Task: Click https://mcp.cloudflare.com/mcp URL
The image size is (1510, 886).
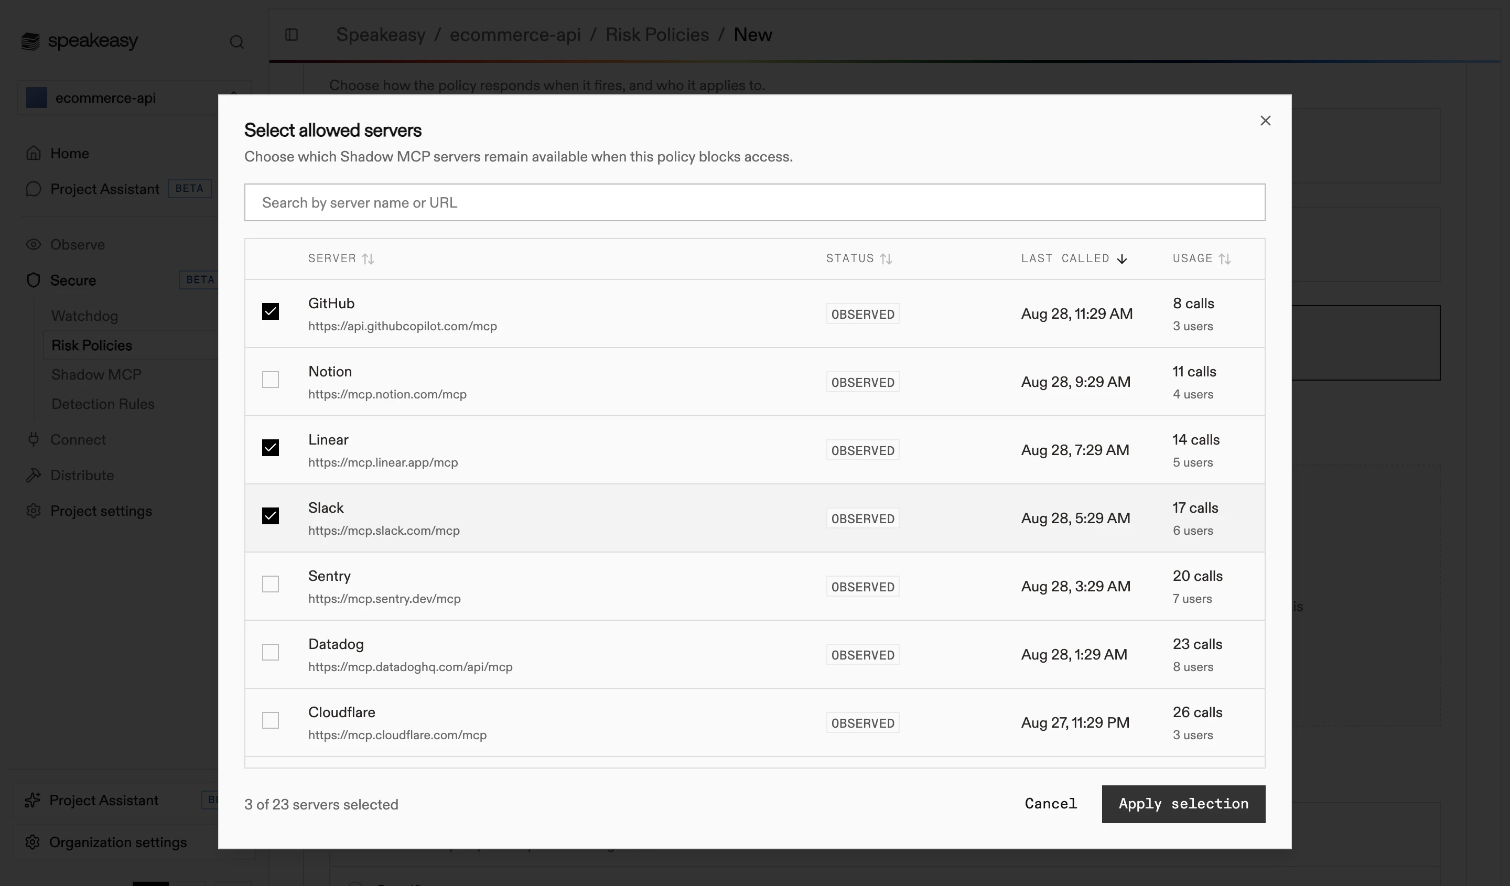Action: coord(397,735)
